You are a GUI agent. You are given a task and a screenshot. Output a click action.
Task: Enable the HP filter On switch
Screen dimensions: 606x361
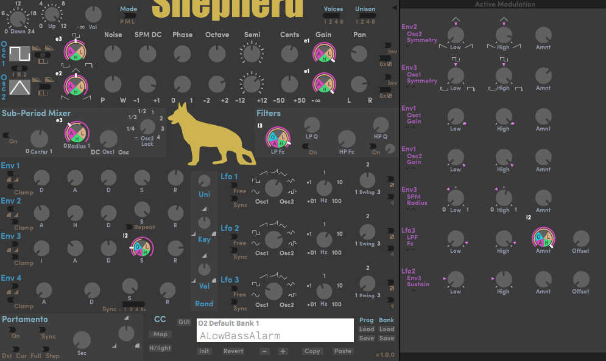373,146
